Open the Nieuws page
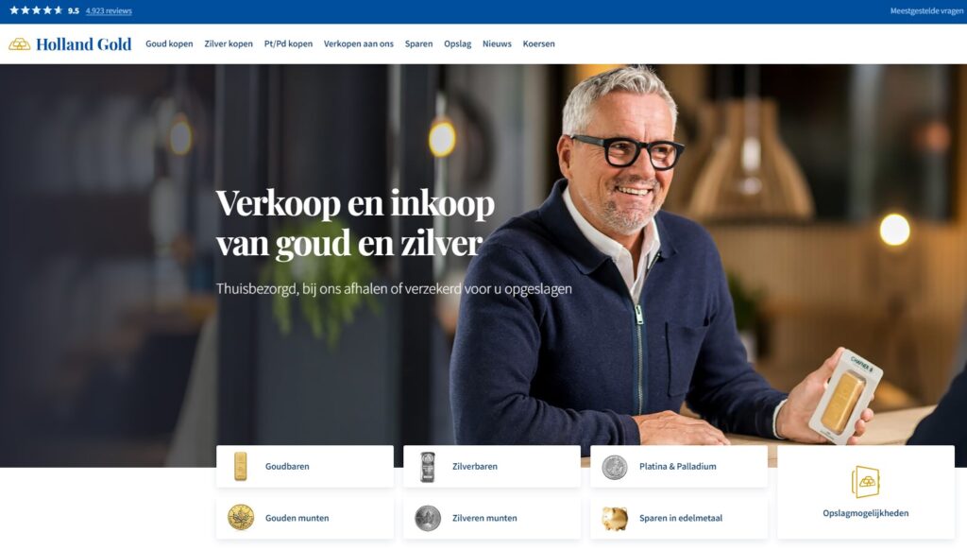 497,43
